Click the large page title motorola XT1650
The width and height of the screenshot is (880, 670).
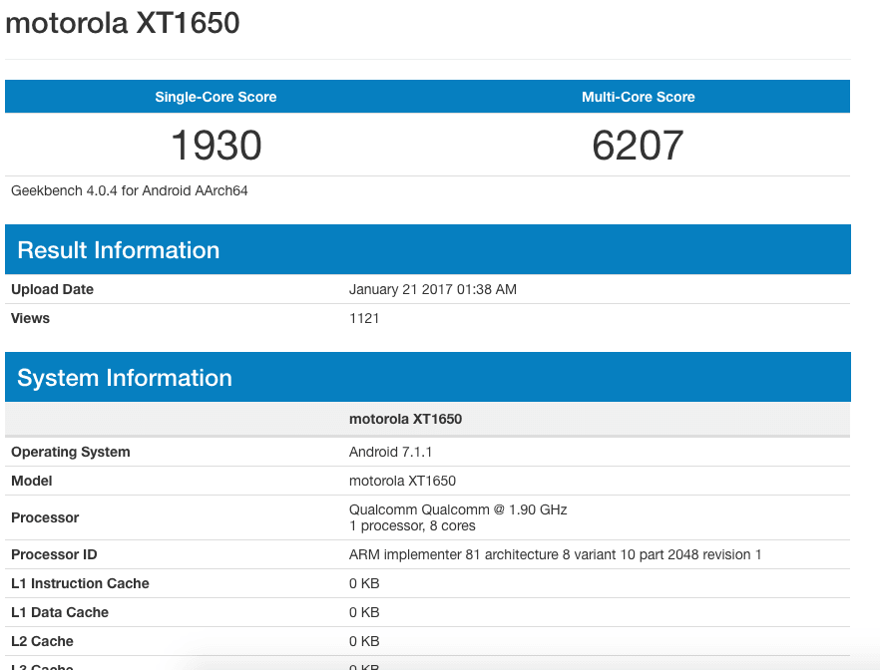point(123,24)
